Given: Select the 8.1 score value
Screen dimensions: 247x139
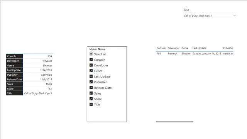Looking at the screenshot, I should click(x=50, y=88).
